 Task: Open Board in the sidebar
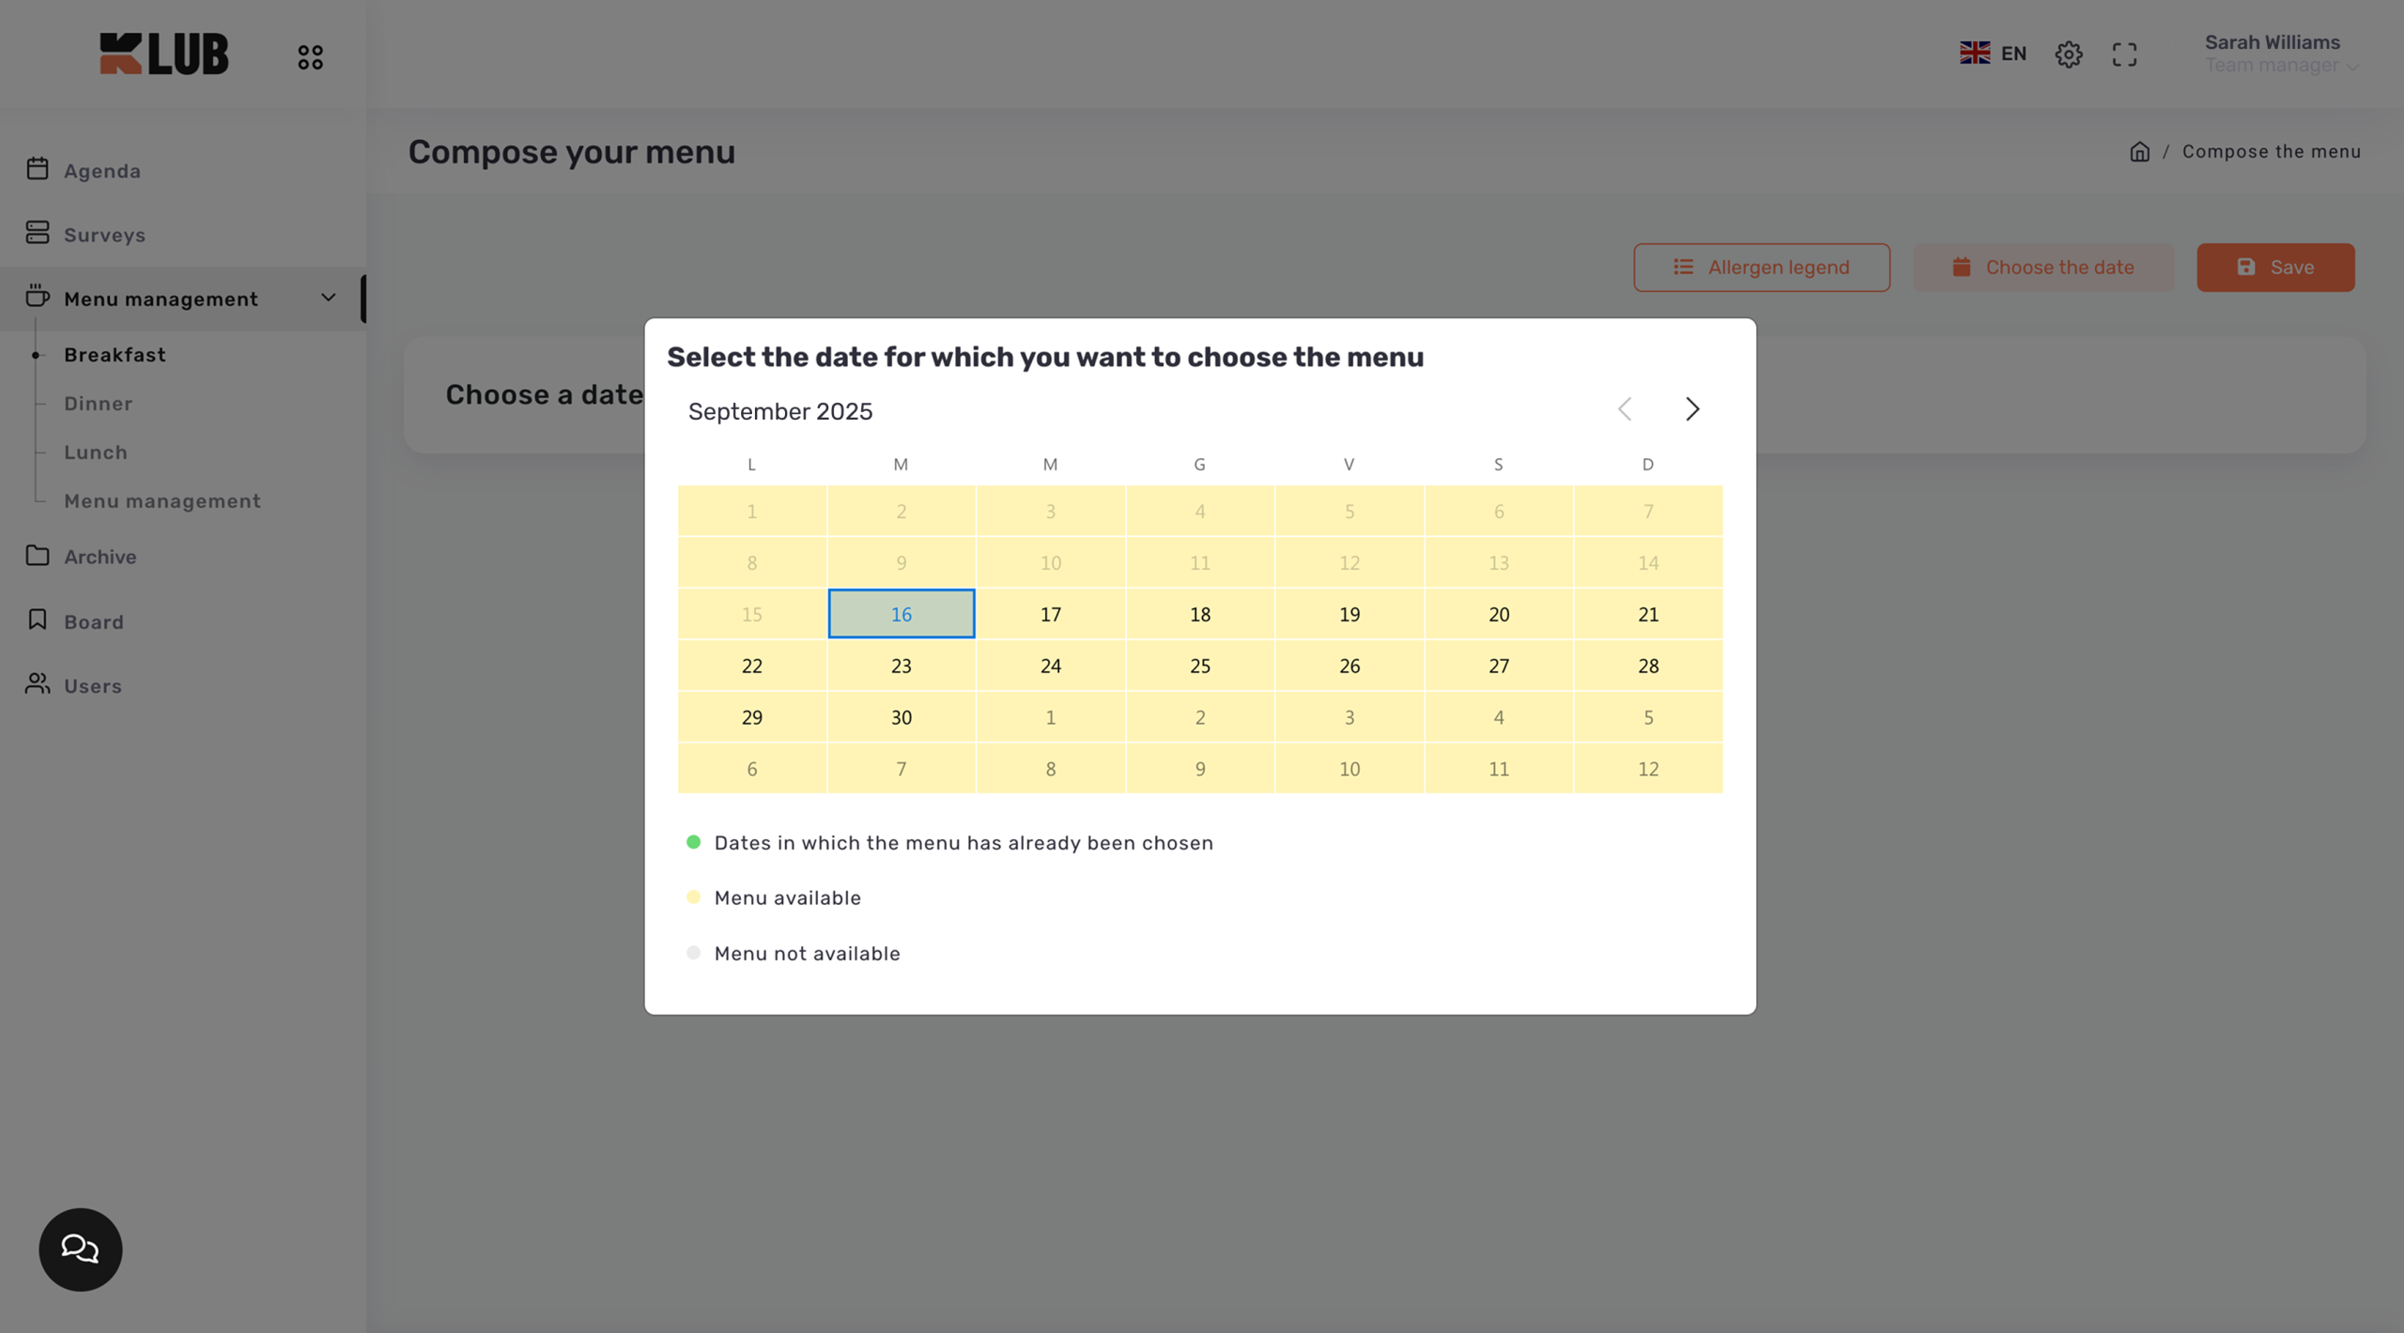point(93,621)
